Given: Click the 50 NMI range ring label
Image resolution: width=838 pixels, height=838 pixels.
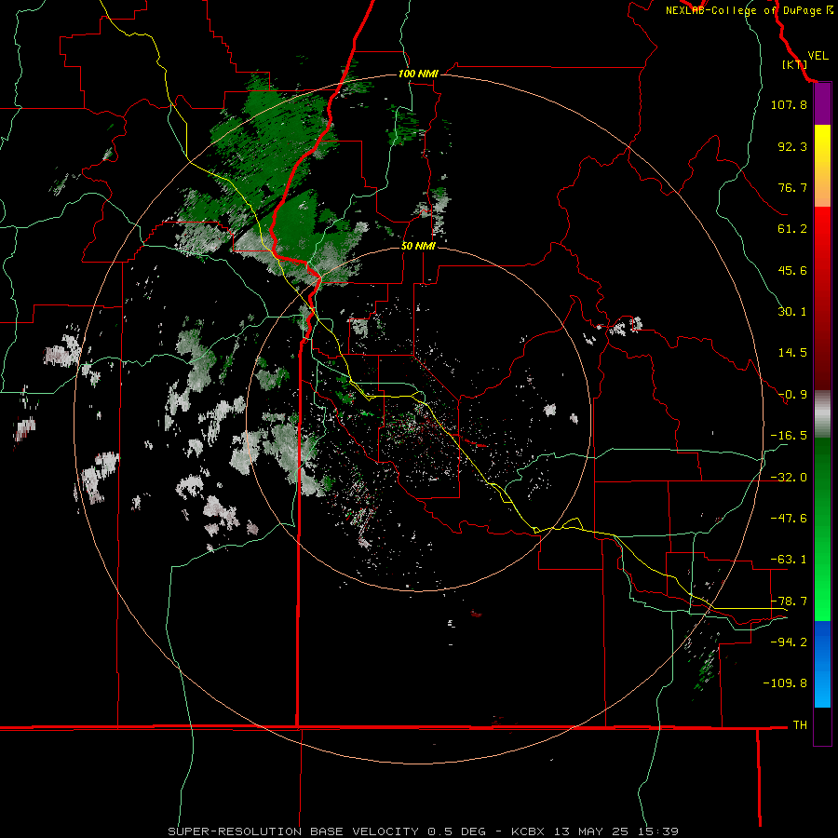Looking at the screenshot, I should (418, 246).
